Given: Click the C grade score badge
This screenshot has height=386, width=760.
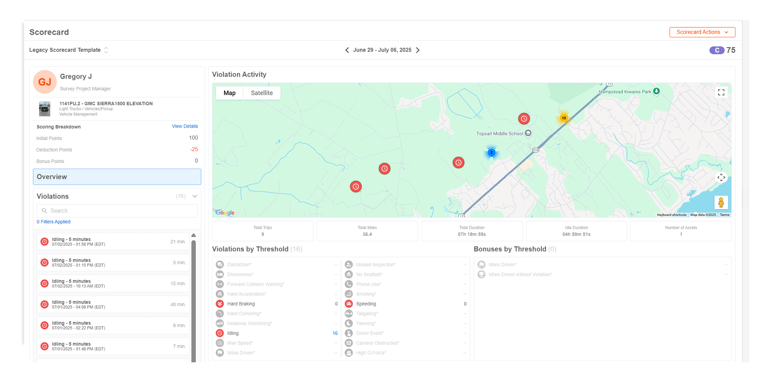Looking at the screenshot, I should [x=717, y=50].
